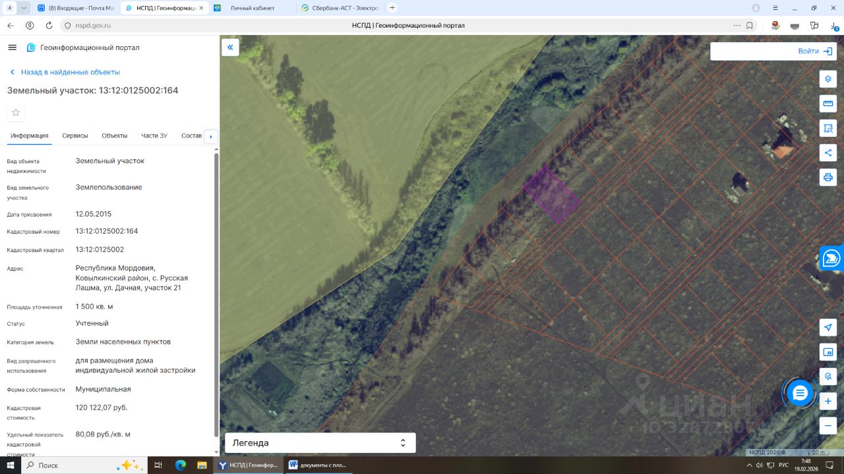The width and height of the screenshot is (844, 474).
Task: Select the cadastral cost 120 122,07 руб.
Action: click(x=102, y=408)
